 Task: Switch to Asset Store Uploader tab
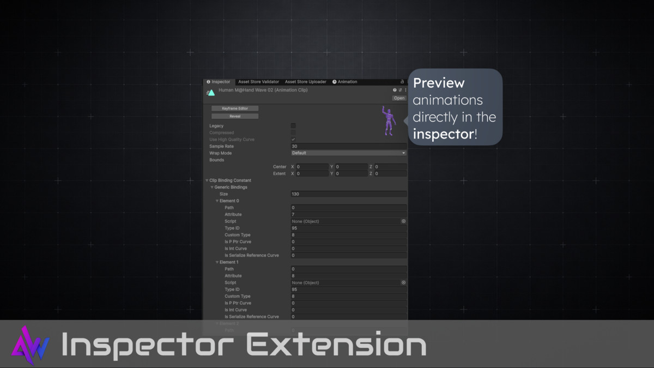point(305,82)
